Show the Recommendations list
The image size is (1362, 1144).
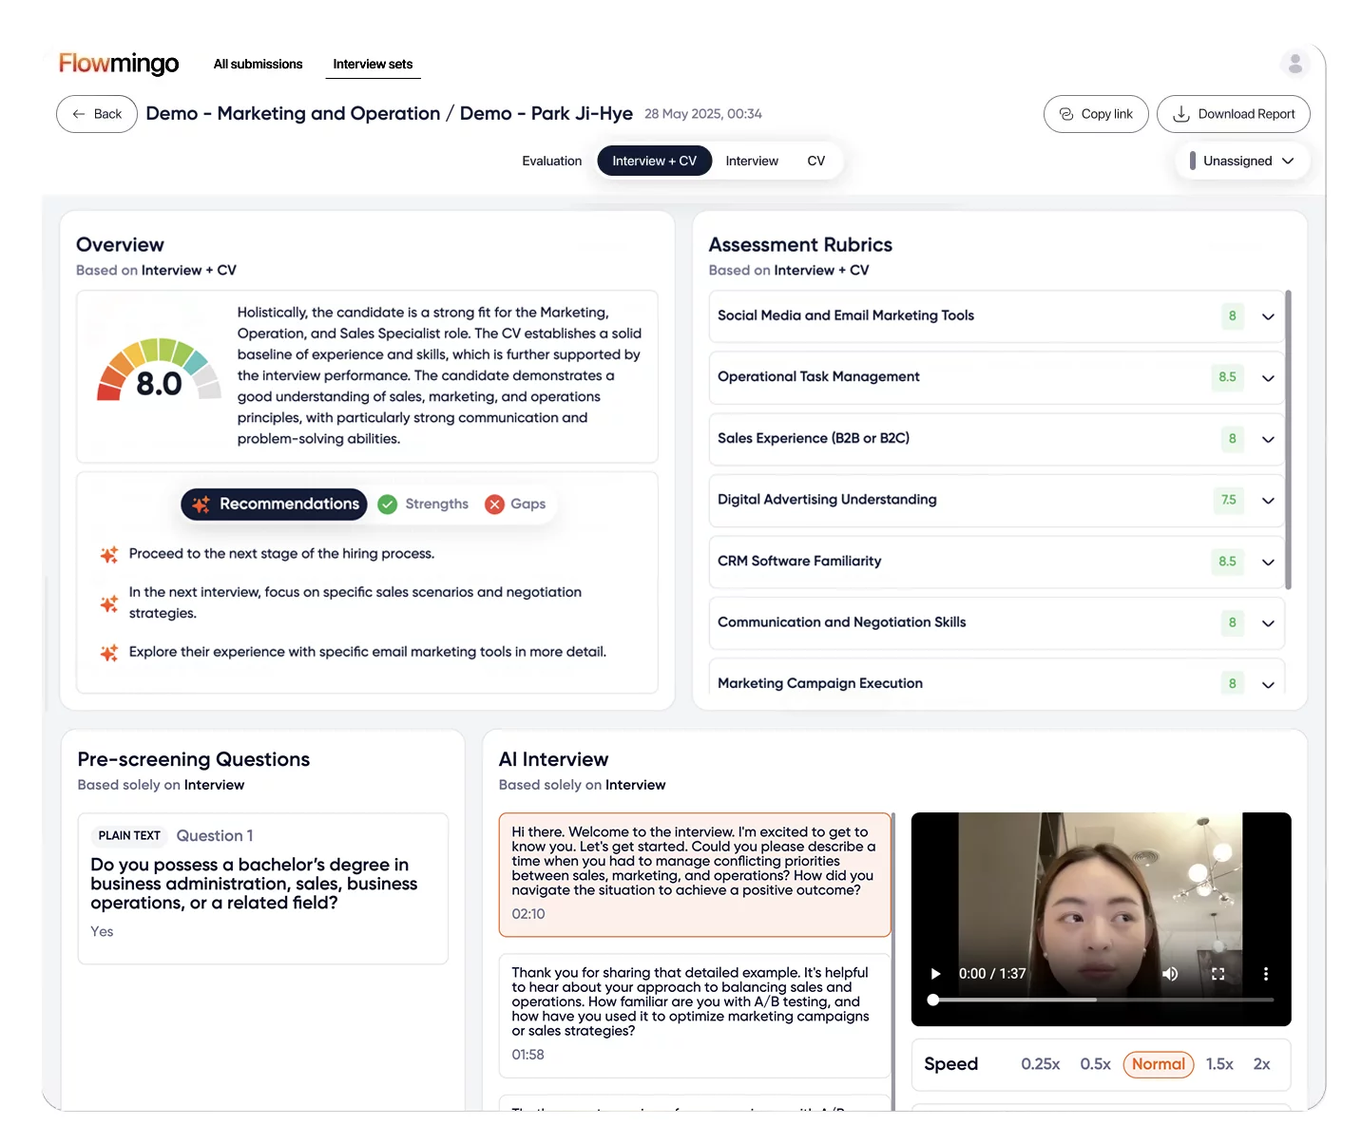pyautogui.click(x=274, y=504)
